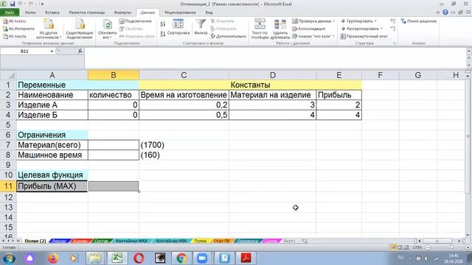Open the Name Box dropdown arrow
The width and height of the screenshot is (472, 265).
[x=52, y=52]
